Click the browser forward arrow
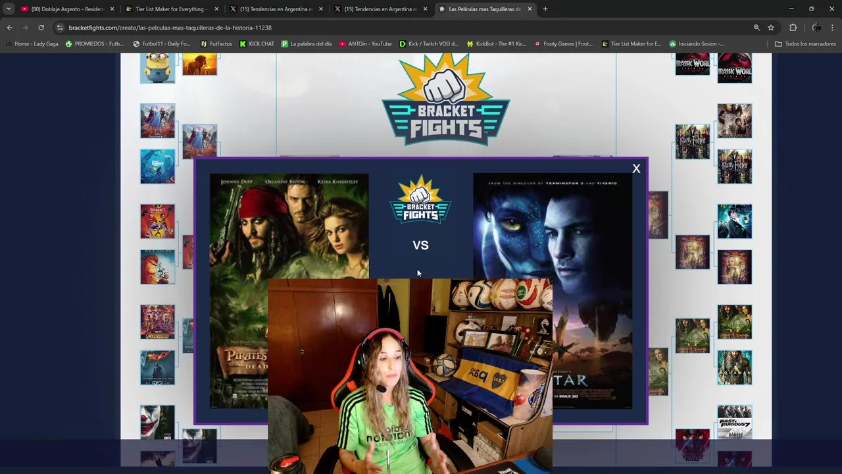The width and height of the screenshot is (842, 474). [25, 28]
